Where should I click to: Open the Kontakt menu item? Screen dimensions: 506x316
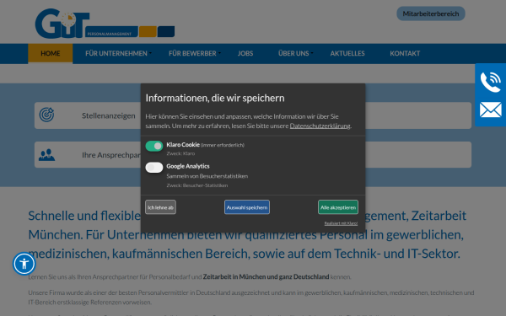click(x=405, y=54)
